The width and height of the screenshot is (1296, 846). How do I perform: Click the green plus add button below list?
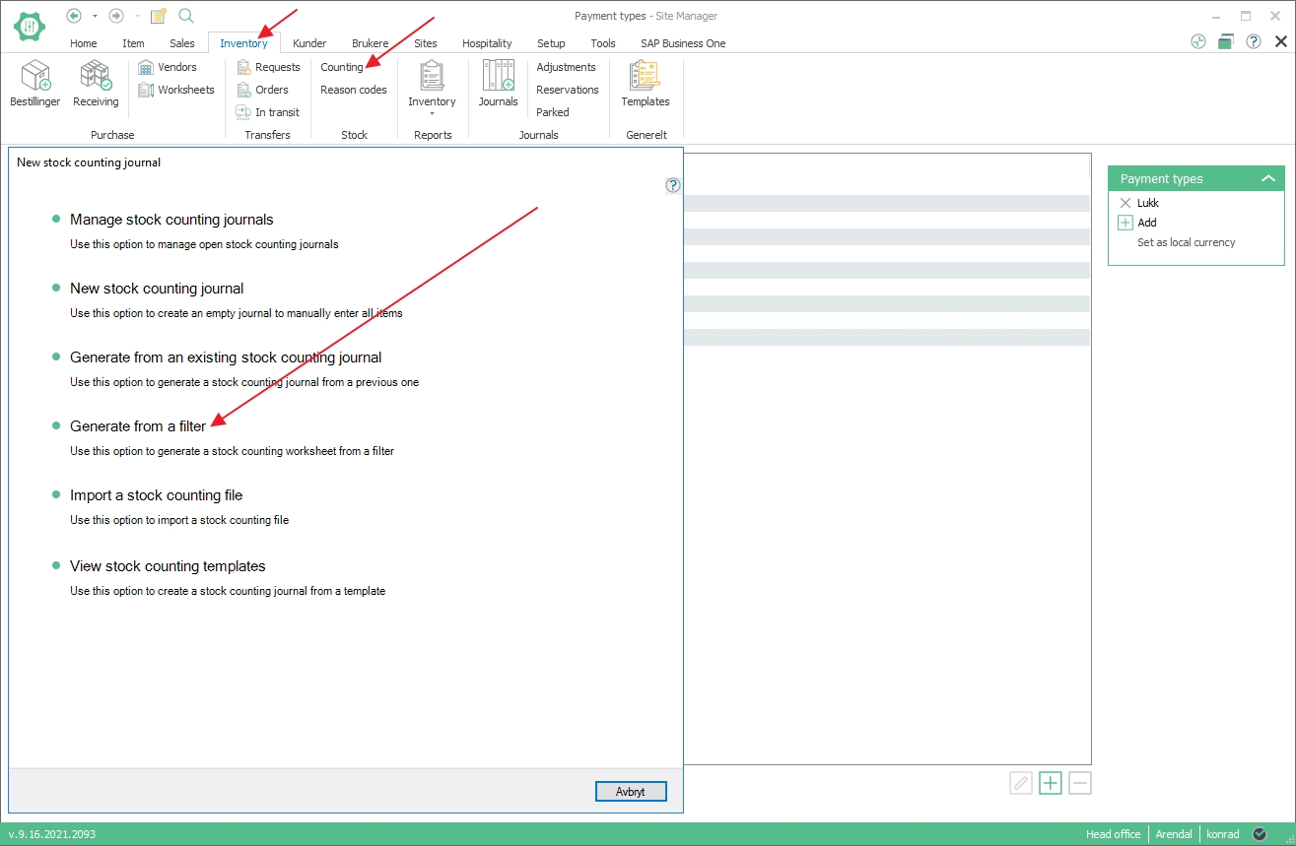tap(1051, 783)
